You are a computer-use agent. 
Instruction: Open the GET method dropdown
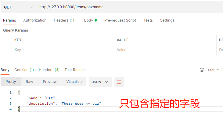point(18,7)
